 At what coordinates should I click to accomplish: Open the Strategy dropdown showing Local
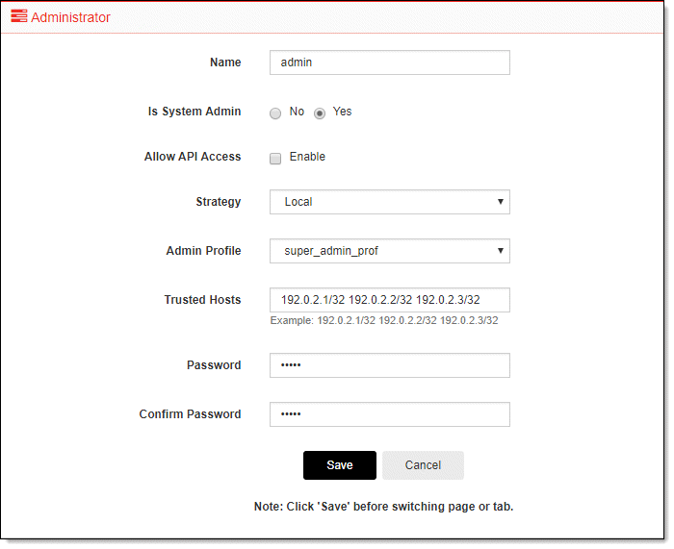pyautogui.click(x=389, y=202)
